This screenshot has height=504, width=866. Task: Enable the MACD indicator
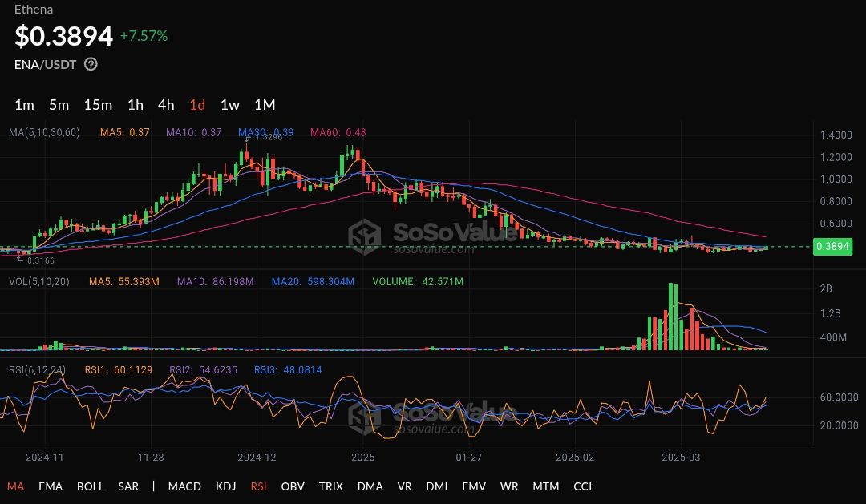184,486
